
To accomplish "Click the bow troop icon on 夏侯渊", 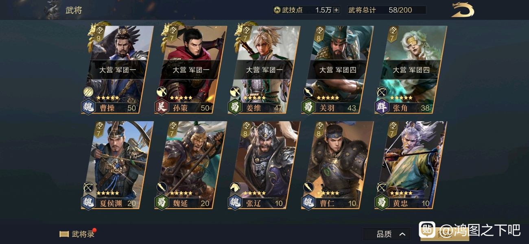I will (x=88, y=187).
